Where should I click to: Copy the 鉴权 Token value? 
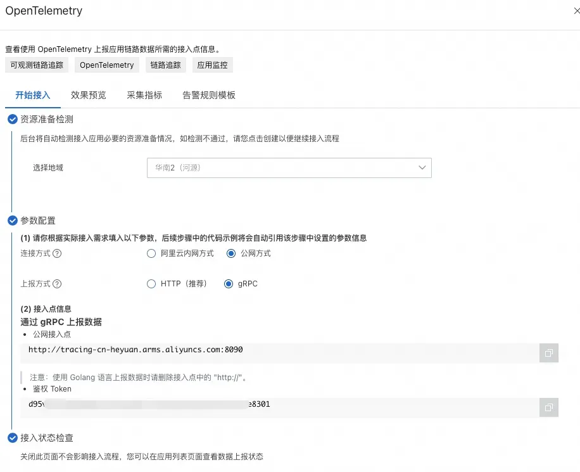point(548,407)
